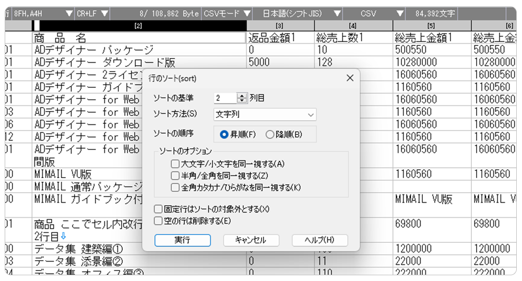Select 降順(B) descending radio button
The height and width of the screenshot is (281, 522).
[270, 134]
